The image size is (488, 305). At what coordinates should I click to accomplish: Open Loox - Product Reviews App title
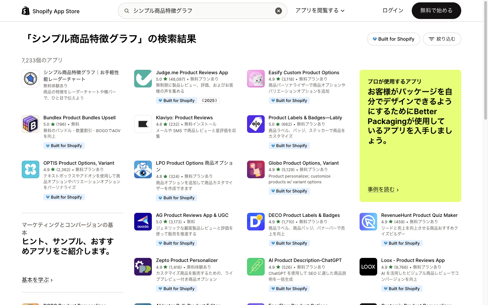coord(413,260)
